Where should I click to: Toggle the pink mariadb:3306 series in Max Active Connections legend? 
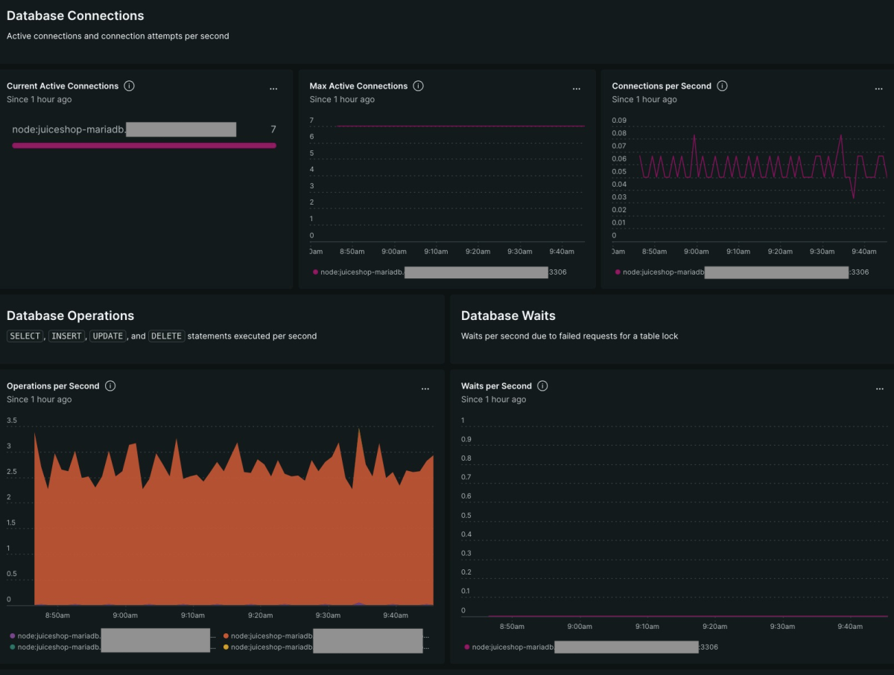[x=315, y=272]
